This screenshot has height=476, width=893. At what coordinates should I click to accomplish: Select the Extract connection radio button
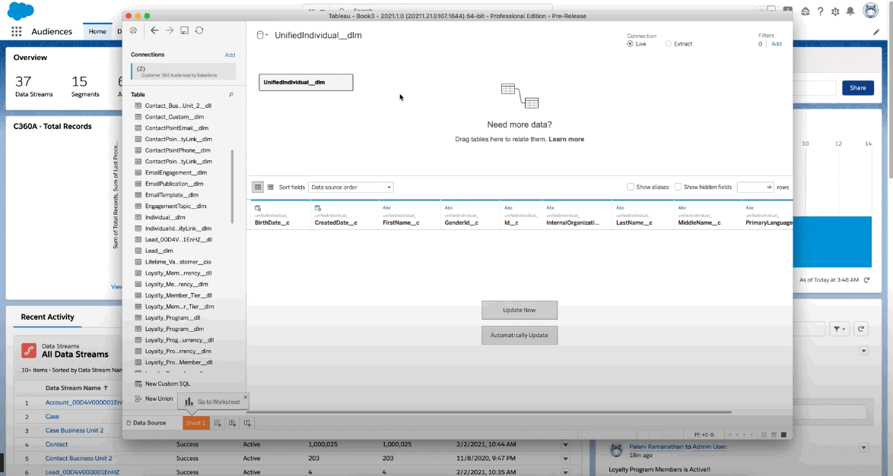point(668,44)
